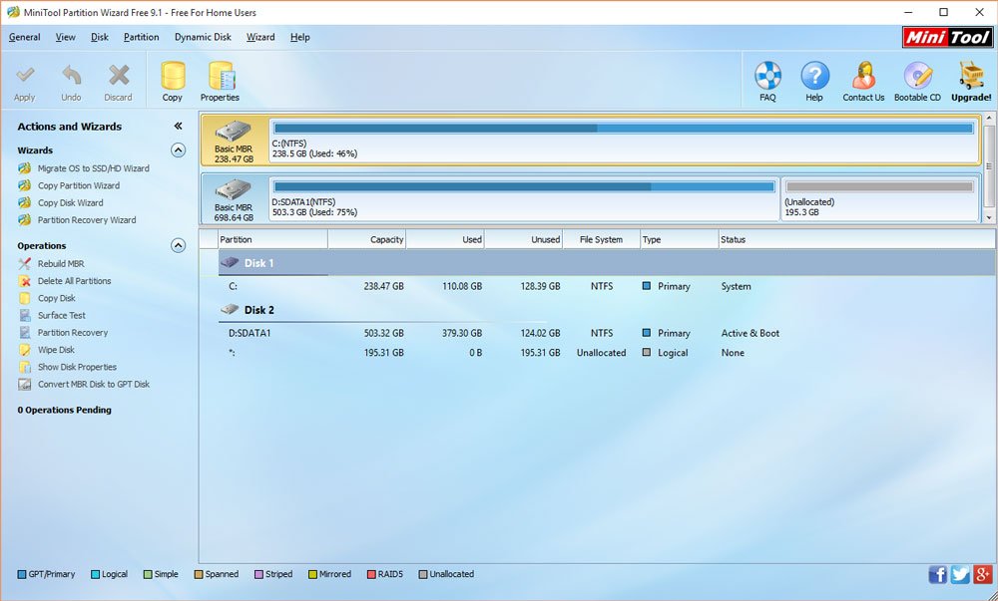Open the Google Plus share icon

click(982, 574)
